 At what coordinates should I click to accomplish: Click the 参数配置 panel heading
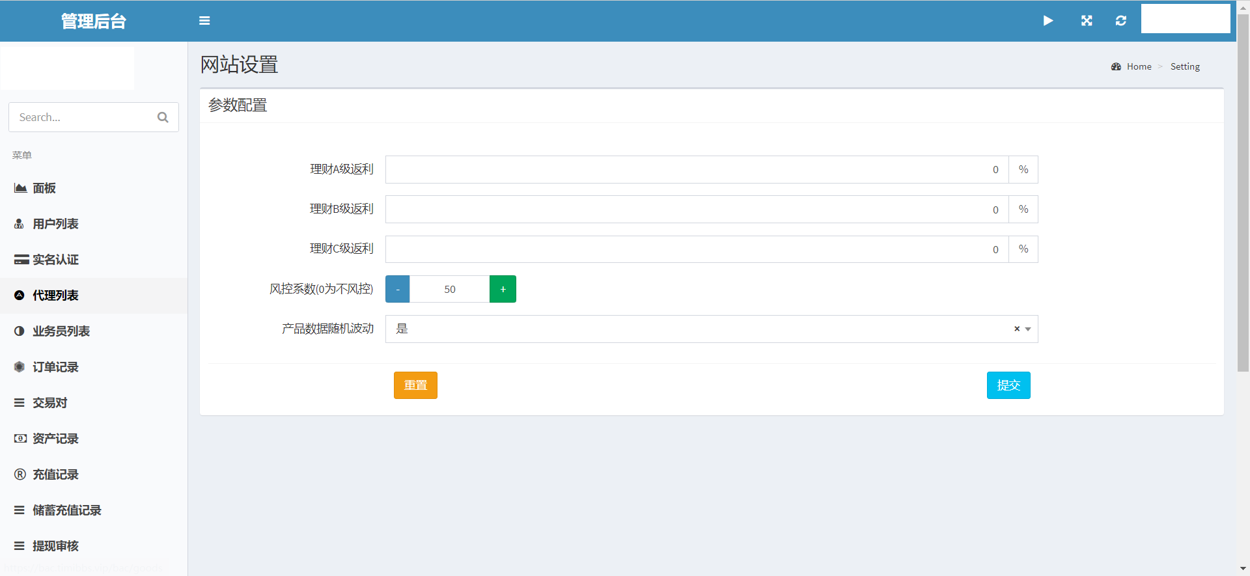238,105
